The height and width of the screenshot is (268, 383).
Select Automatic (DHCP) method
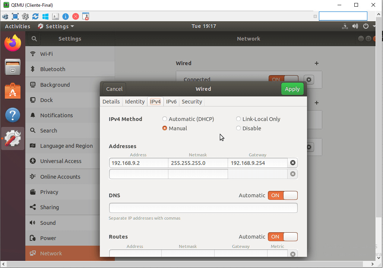165,119
